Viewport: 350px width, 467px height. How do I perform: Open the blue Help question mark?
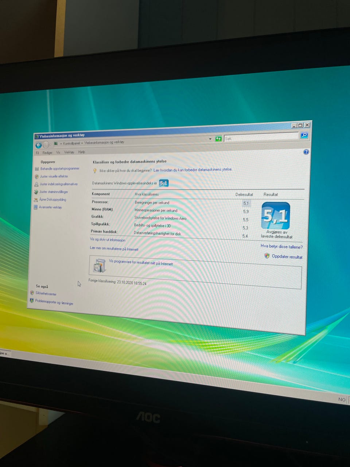[x=306, y=152]
